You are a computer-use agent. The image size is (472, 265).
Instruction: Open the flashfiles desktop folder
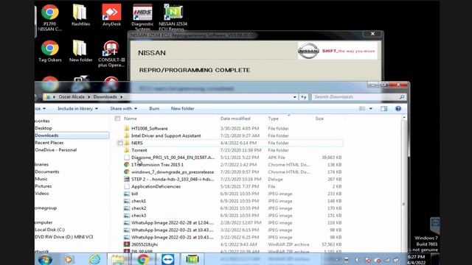coord(80,15)
